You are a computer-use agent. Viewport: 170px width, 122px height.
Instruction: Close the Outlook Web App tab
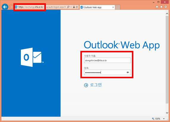pos(113,7)
